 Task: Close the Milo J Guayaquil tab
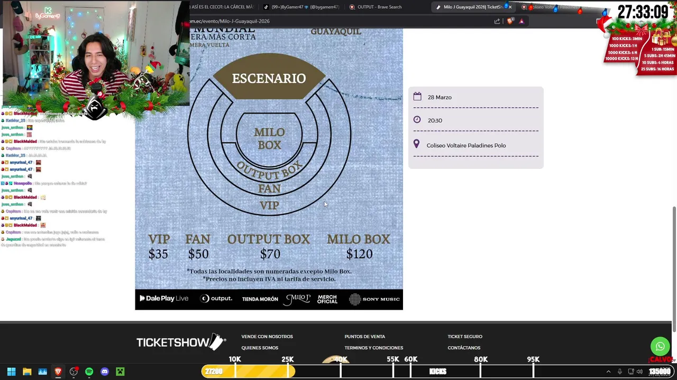pyautogui.click(x=510, y=7)
